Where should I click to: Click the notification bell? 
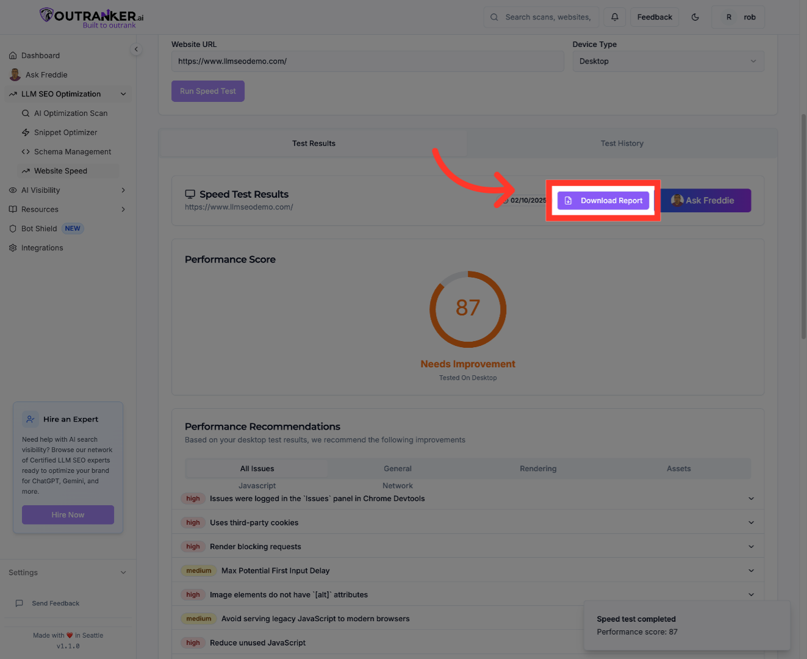615,16
